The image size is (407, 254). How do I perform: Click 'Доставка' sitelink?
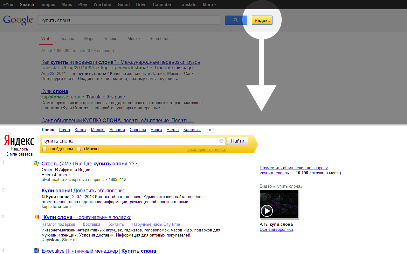click(x=91, y=224)
